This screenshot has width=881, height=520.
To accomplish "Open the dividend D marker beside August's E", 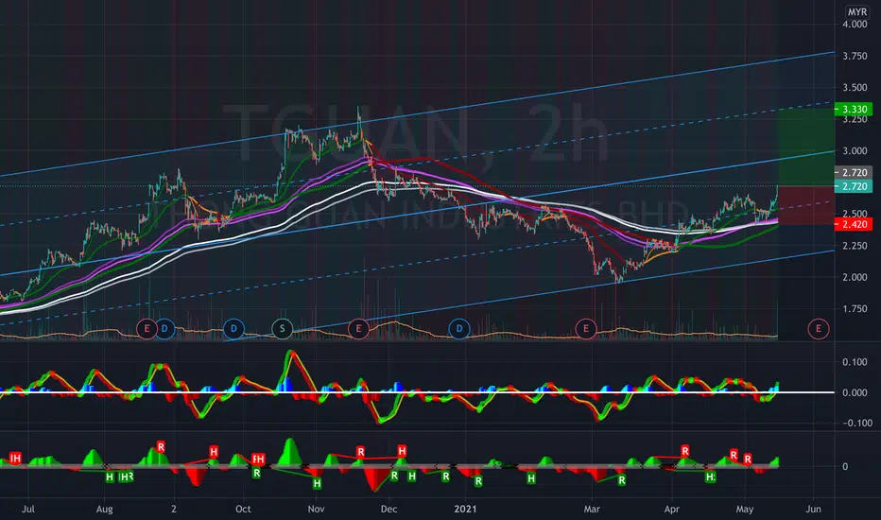I will [164, 328].
